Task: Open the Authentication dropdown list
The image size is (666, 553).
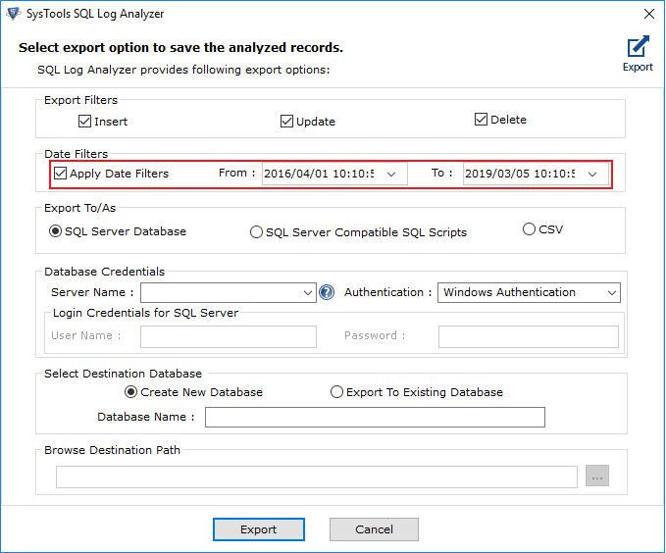Action: point(612,293)
